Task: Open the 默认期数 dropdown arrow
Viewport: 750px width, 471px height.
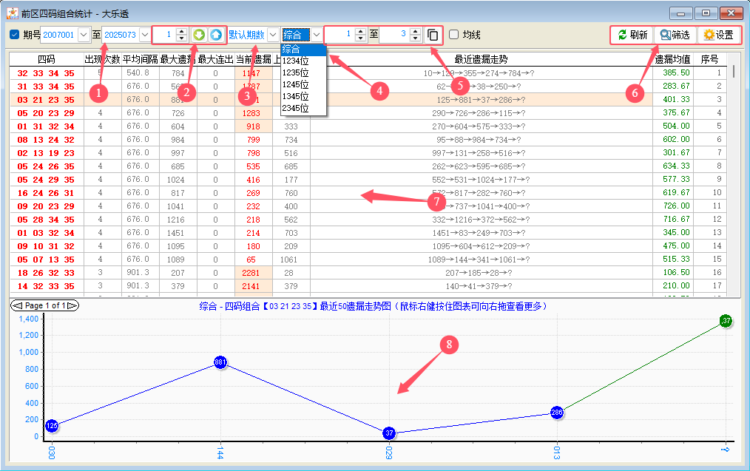Action: click(273, 35)
